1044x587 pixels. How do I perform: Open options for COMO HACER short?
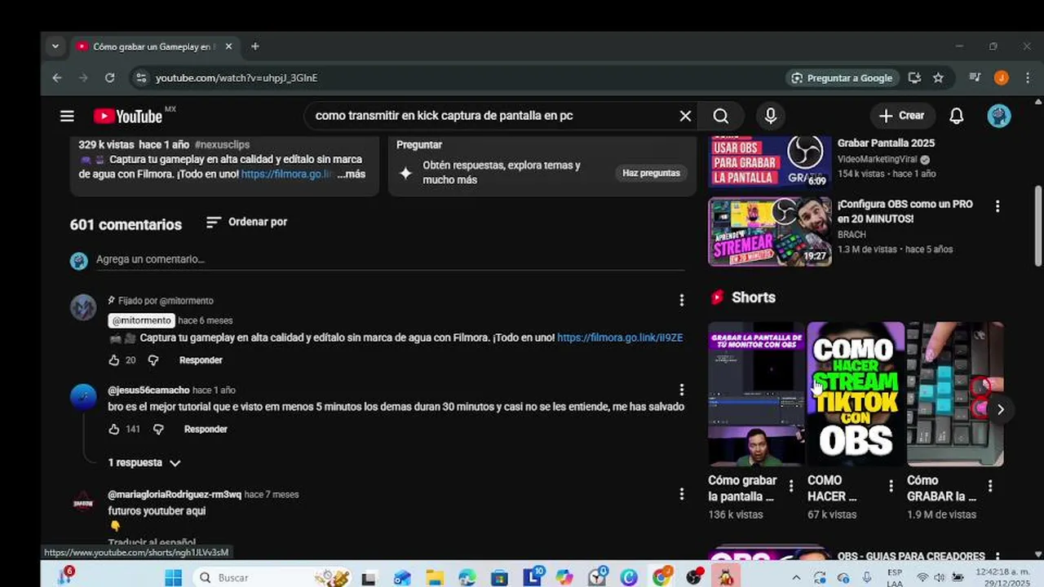(x=891, y=486)
